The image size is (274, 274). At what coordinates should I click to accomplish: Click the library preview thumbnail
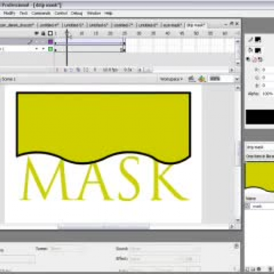pos(260,176)
